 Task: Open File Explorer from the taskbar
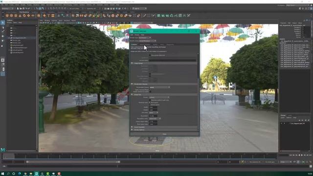click(31, 174)
